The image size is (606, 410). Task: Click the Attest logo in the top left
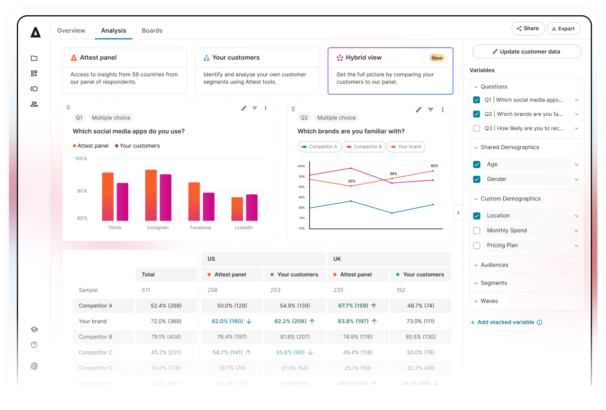click(x=35, y=32)
